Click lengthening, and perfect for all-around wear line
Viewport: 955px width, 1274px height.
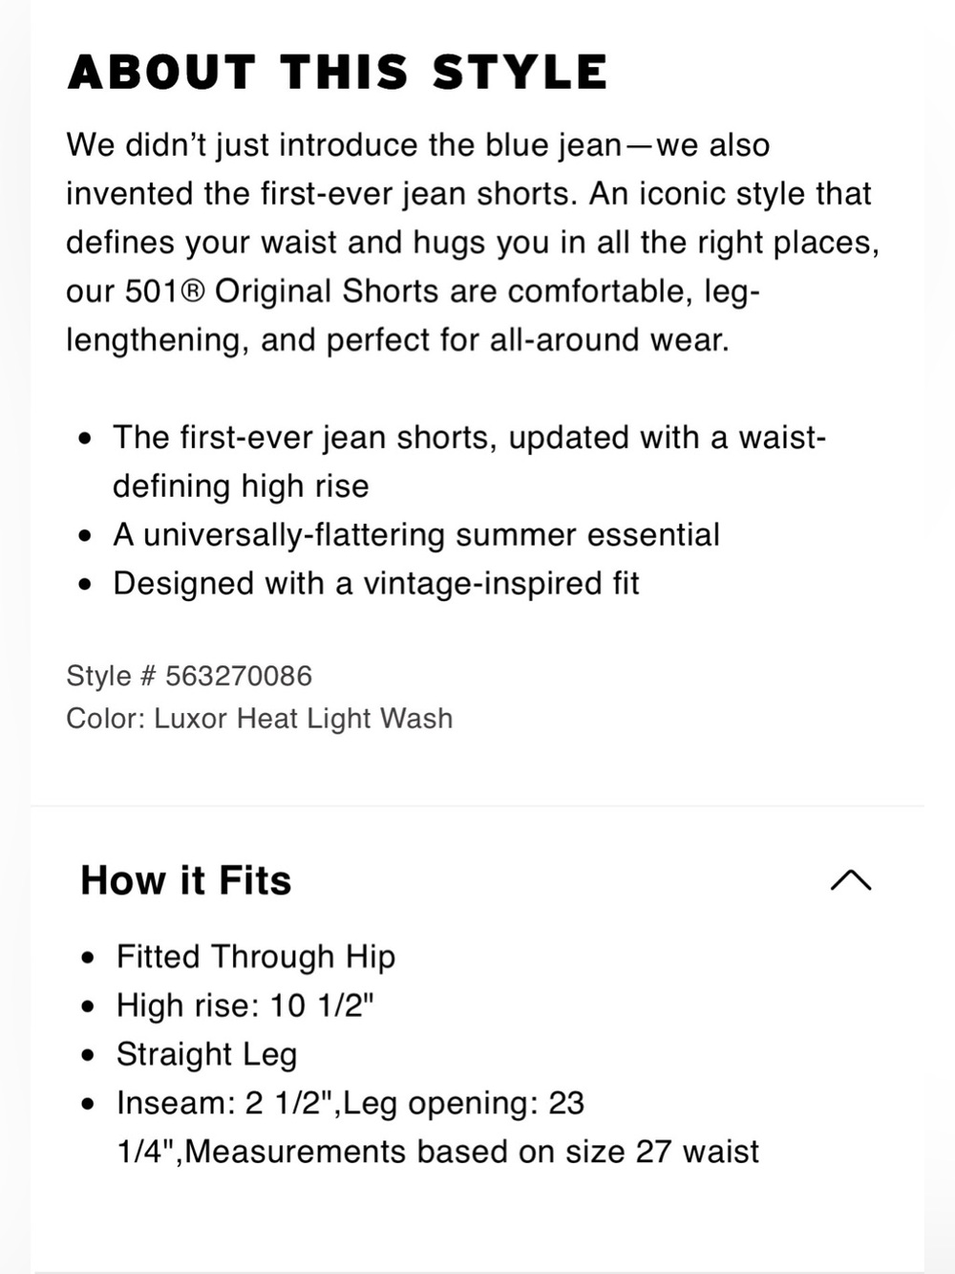(x=397, y=340)
